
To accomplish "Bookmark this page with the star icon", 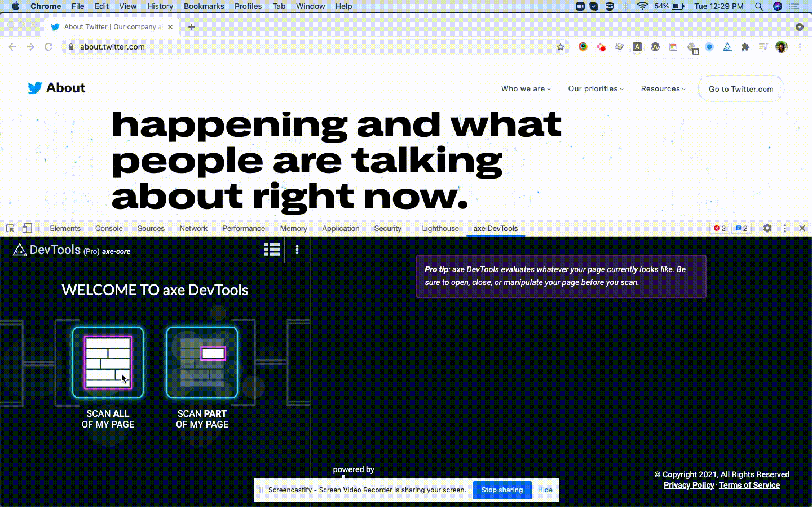I will pyautogui.click(x=561, y=47).
